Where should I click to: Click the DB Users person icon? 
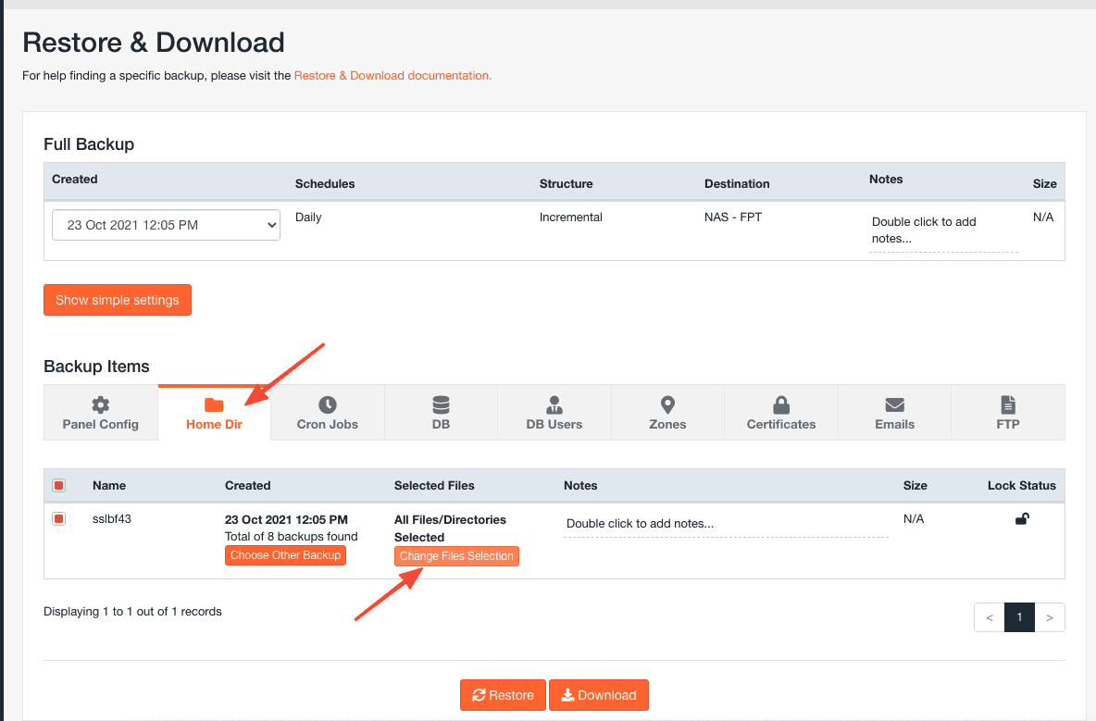554,404
